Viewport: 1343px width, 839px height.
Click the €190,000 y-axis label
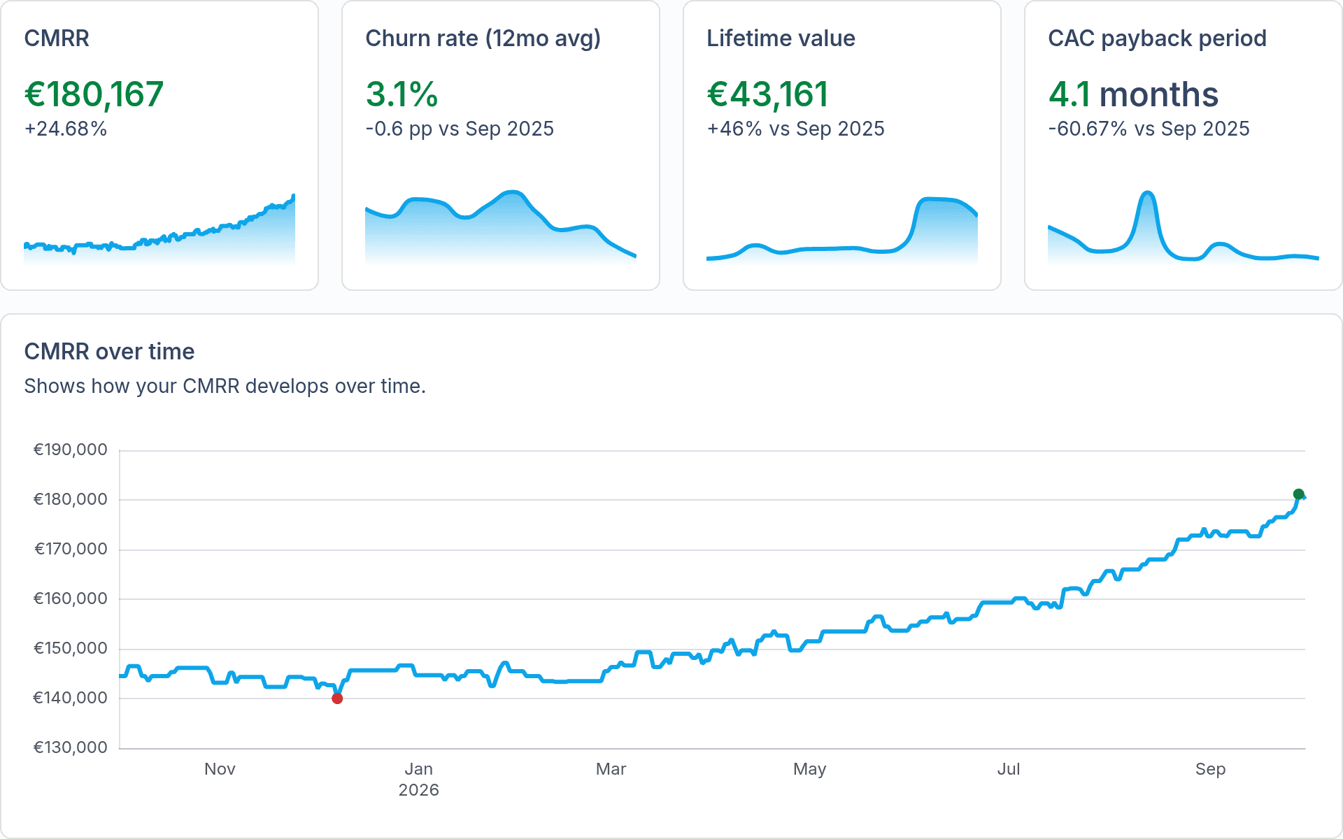[x=71, y=450]
